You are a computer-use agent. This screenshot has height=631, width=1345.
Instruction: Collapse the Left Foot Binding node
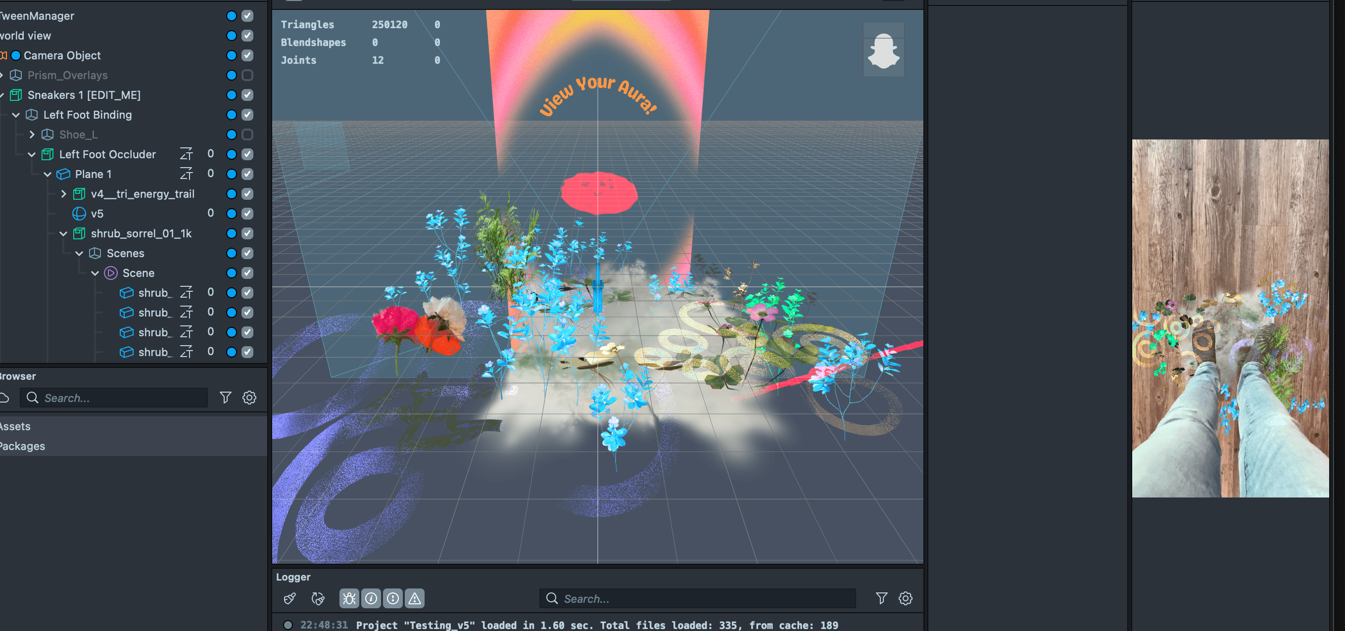coord(16,115)
